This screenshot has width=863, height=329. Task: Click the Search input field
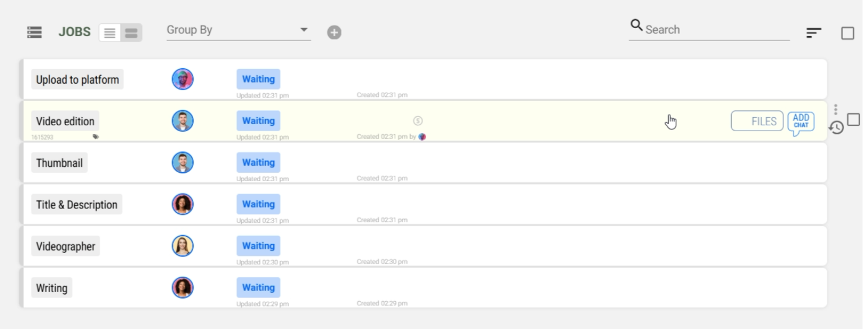coord(716,30)
